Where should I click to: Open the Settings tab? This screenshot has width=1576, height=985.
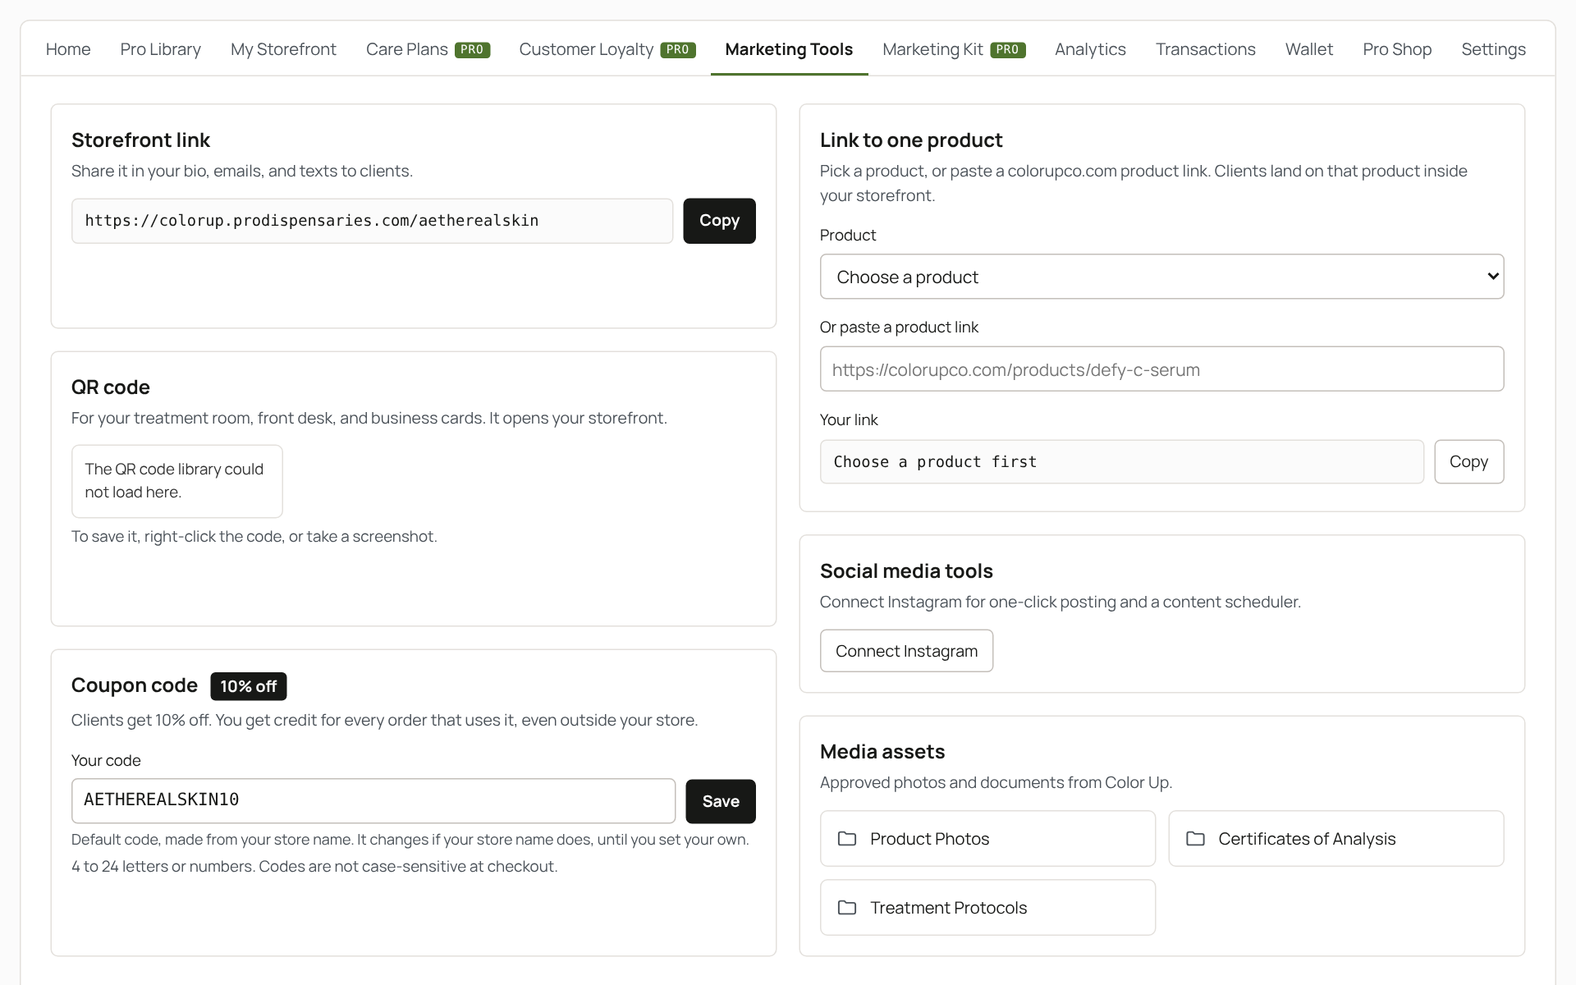1493,49
